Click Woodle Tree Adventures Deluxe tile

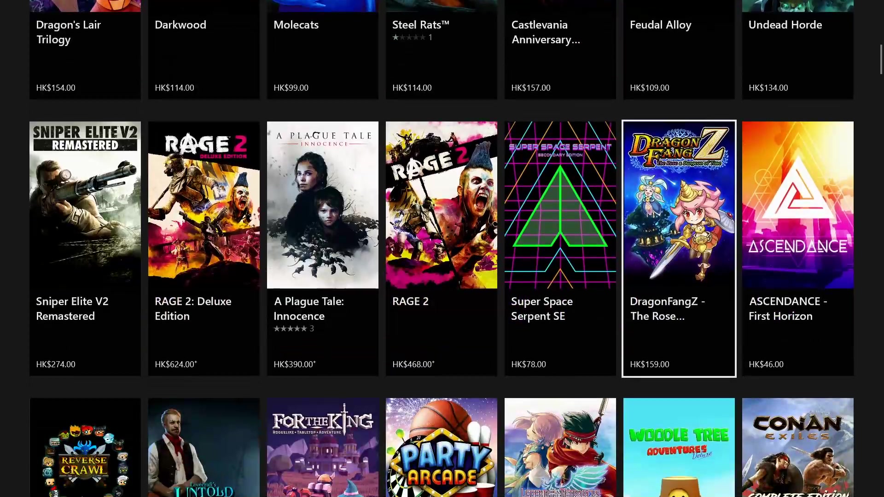tap(678, 447)
